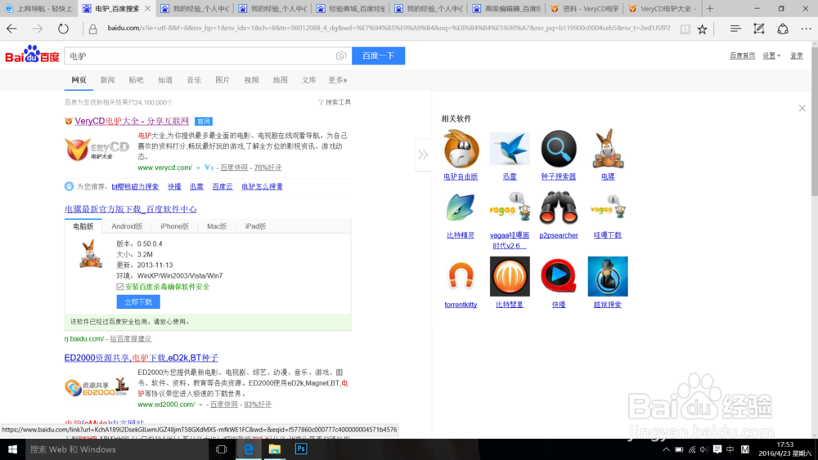Click the 登录 login link
Viewport: 818px width, 460px height.
(796, 56)
